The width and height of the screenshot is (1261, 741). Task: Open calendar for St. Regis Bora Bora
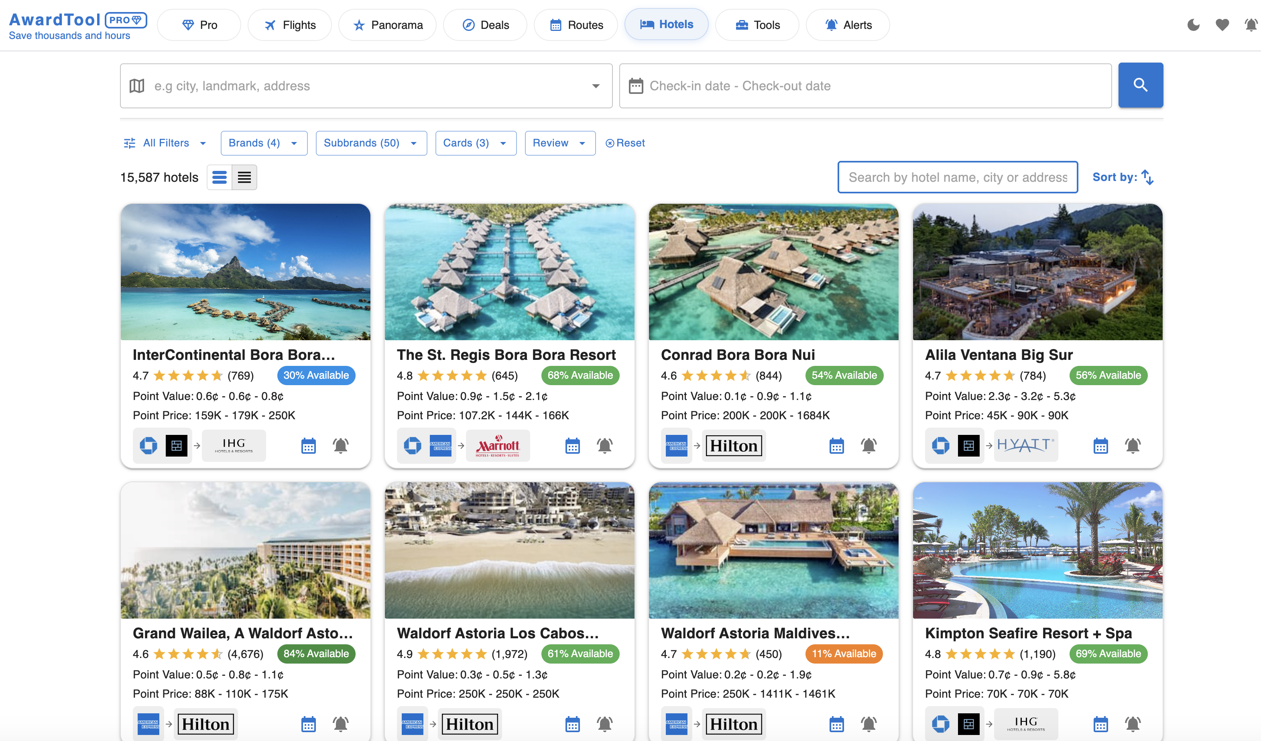(x=572, y=445)
